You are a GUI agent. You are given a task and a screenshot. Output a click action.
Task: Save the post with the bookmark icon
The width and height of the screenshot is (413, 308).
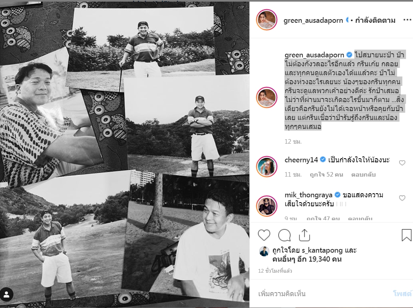coord(406,235)
